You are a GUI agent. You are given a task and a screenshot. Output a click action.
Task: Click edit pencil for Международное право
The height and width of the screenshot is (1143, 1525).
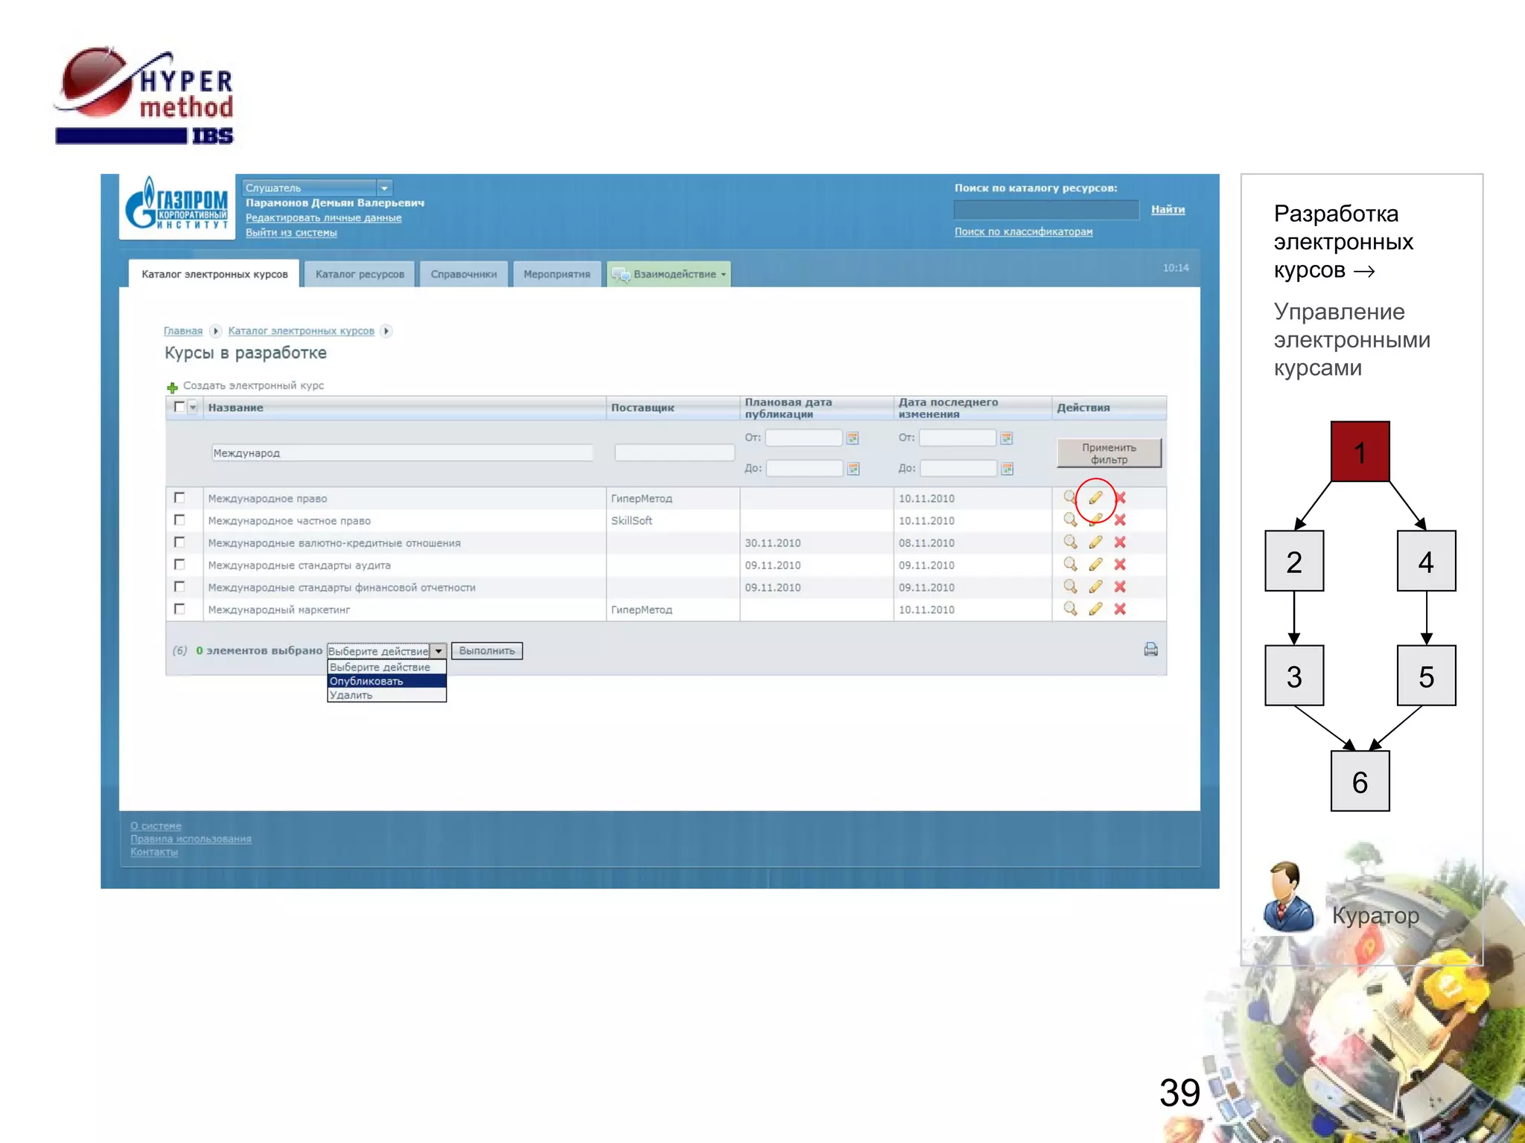[1095, 498]
